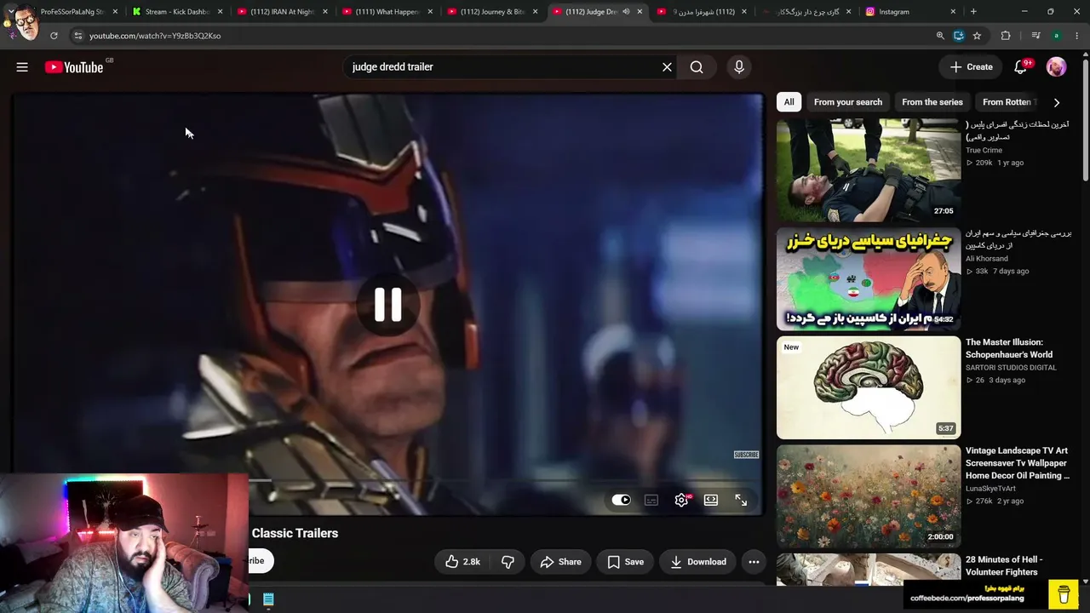
Task: Click the 'LunaSkyeTvArt' channel name
Action: (x=990, y=489)
